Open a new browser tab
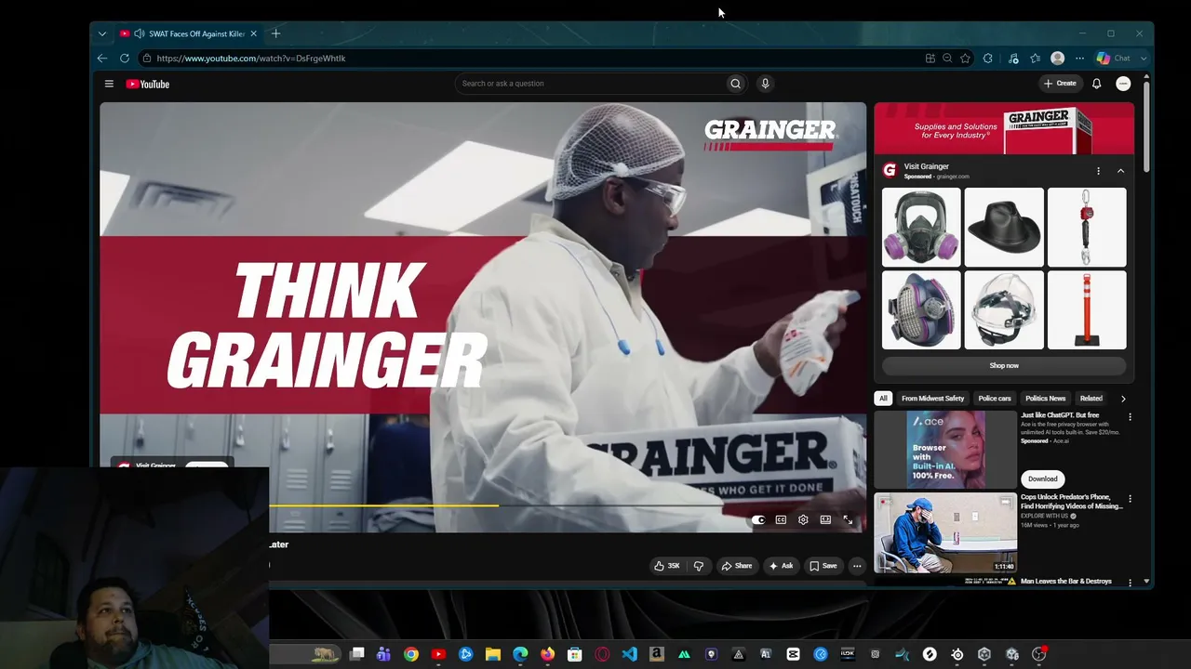Viewport: 1191px width, 669px height. pos(275,33)
